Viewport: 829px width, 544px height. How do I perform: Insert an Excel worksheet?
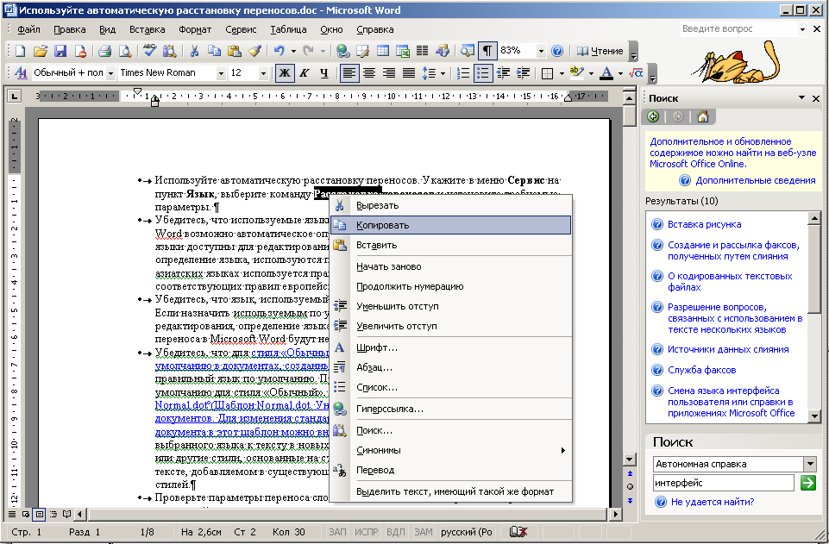403,51
